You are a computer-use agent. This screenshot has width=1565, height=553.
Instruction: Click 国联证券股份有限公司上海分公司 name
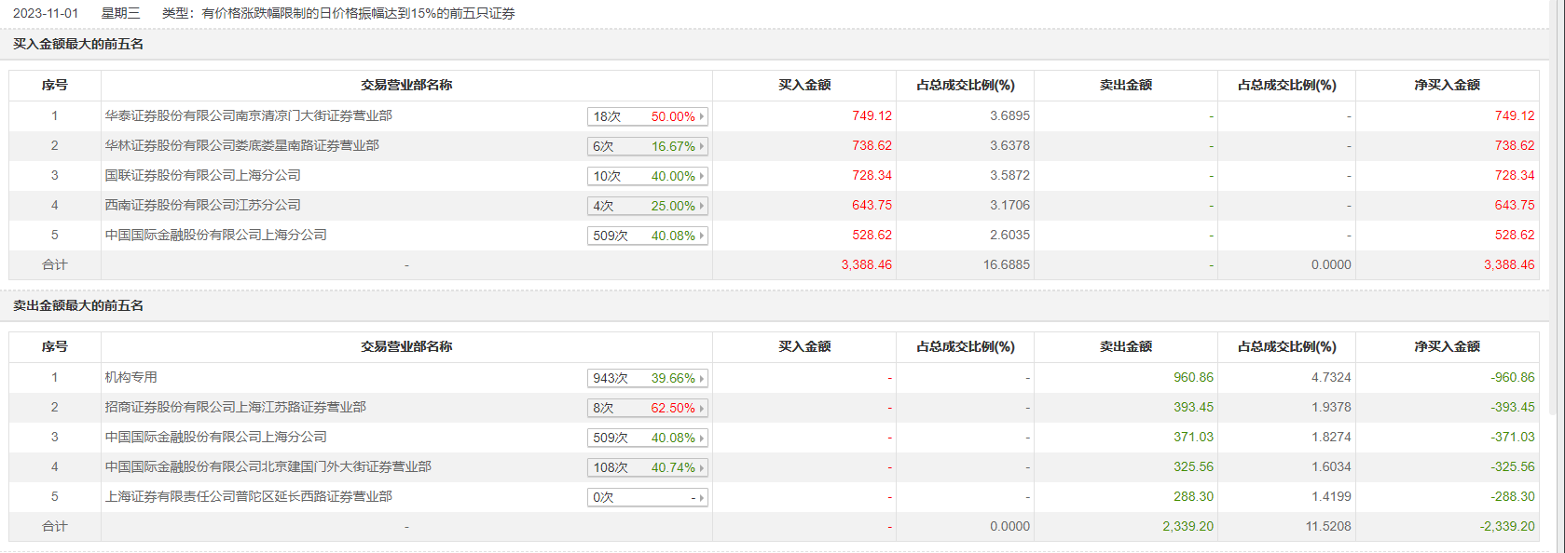point(202,176)
